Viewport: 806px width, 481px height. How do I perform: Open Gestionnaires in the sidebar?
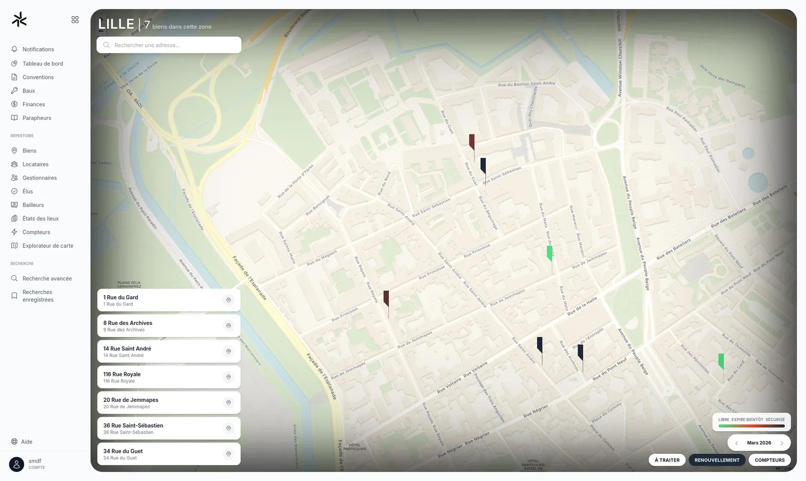[39, 178]
